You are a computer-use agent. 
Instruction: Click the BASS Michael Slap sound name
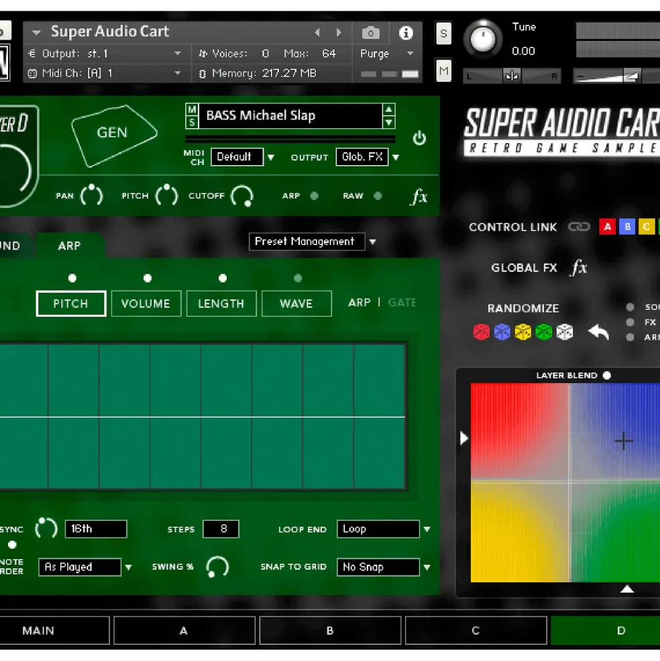[290, 115]
